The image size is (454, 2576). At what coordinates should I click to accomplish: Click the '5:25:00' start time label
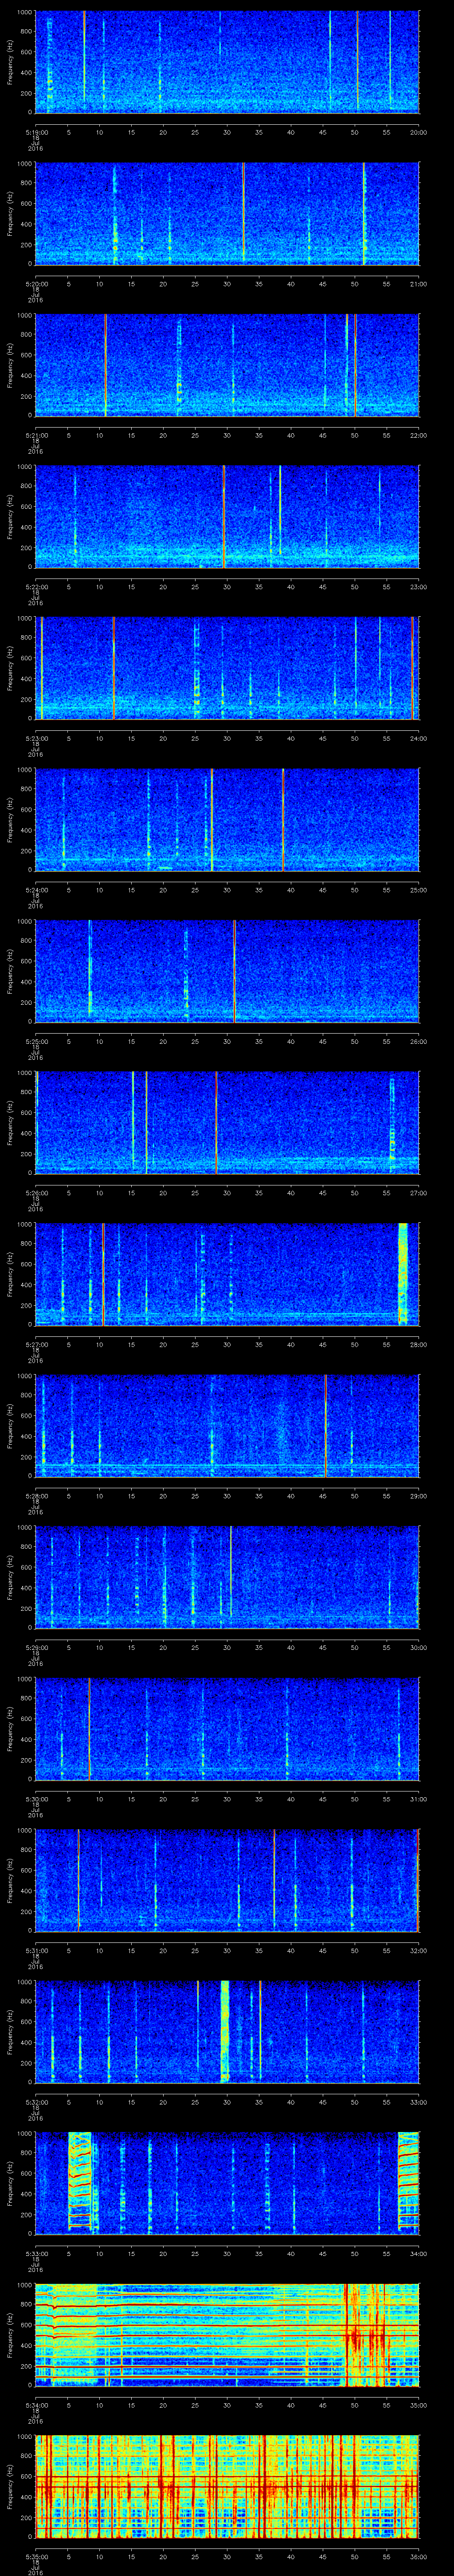point(36,1041)
